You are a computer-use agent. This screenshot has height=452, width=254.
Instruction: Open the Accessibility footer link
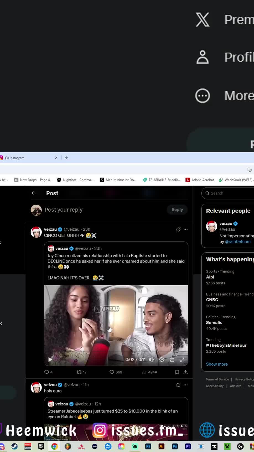pos(215,386)
